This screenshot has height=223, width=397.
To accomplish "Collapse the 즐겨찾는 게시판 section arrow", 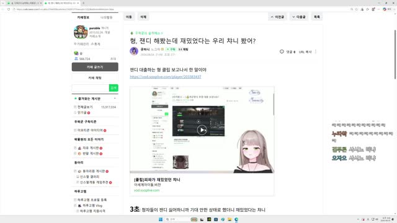I will [115, 98].
